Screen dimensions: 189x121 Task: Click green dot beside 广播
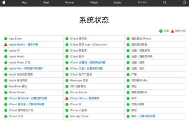128,75
